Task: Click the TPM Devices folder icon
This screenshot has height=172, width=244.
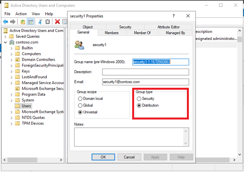Action: pos(18,123)
